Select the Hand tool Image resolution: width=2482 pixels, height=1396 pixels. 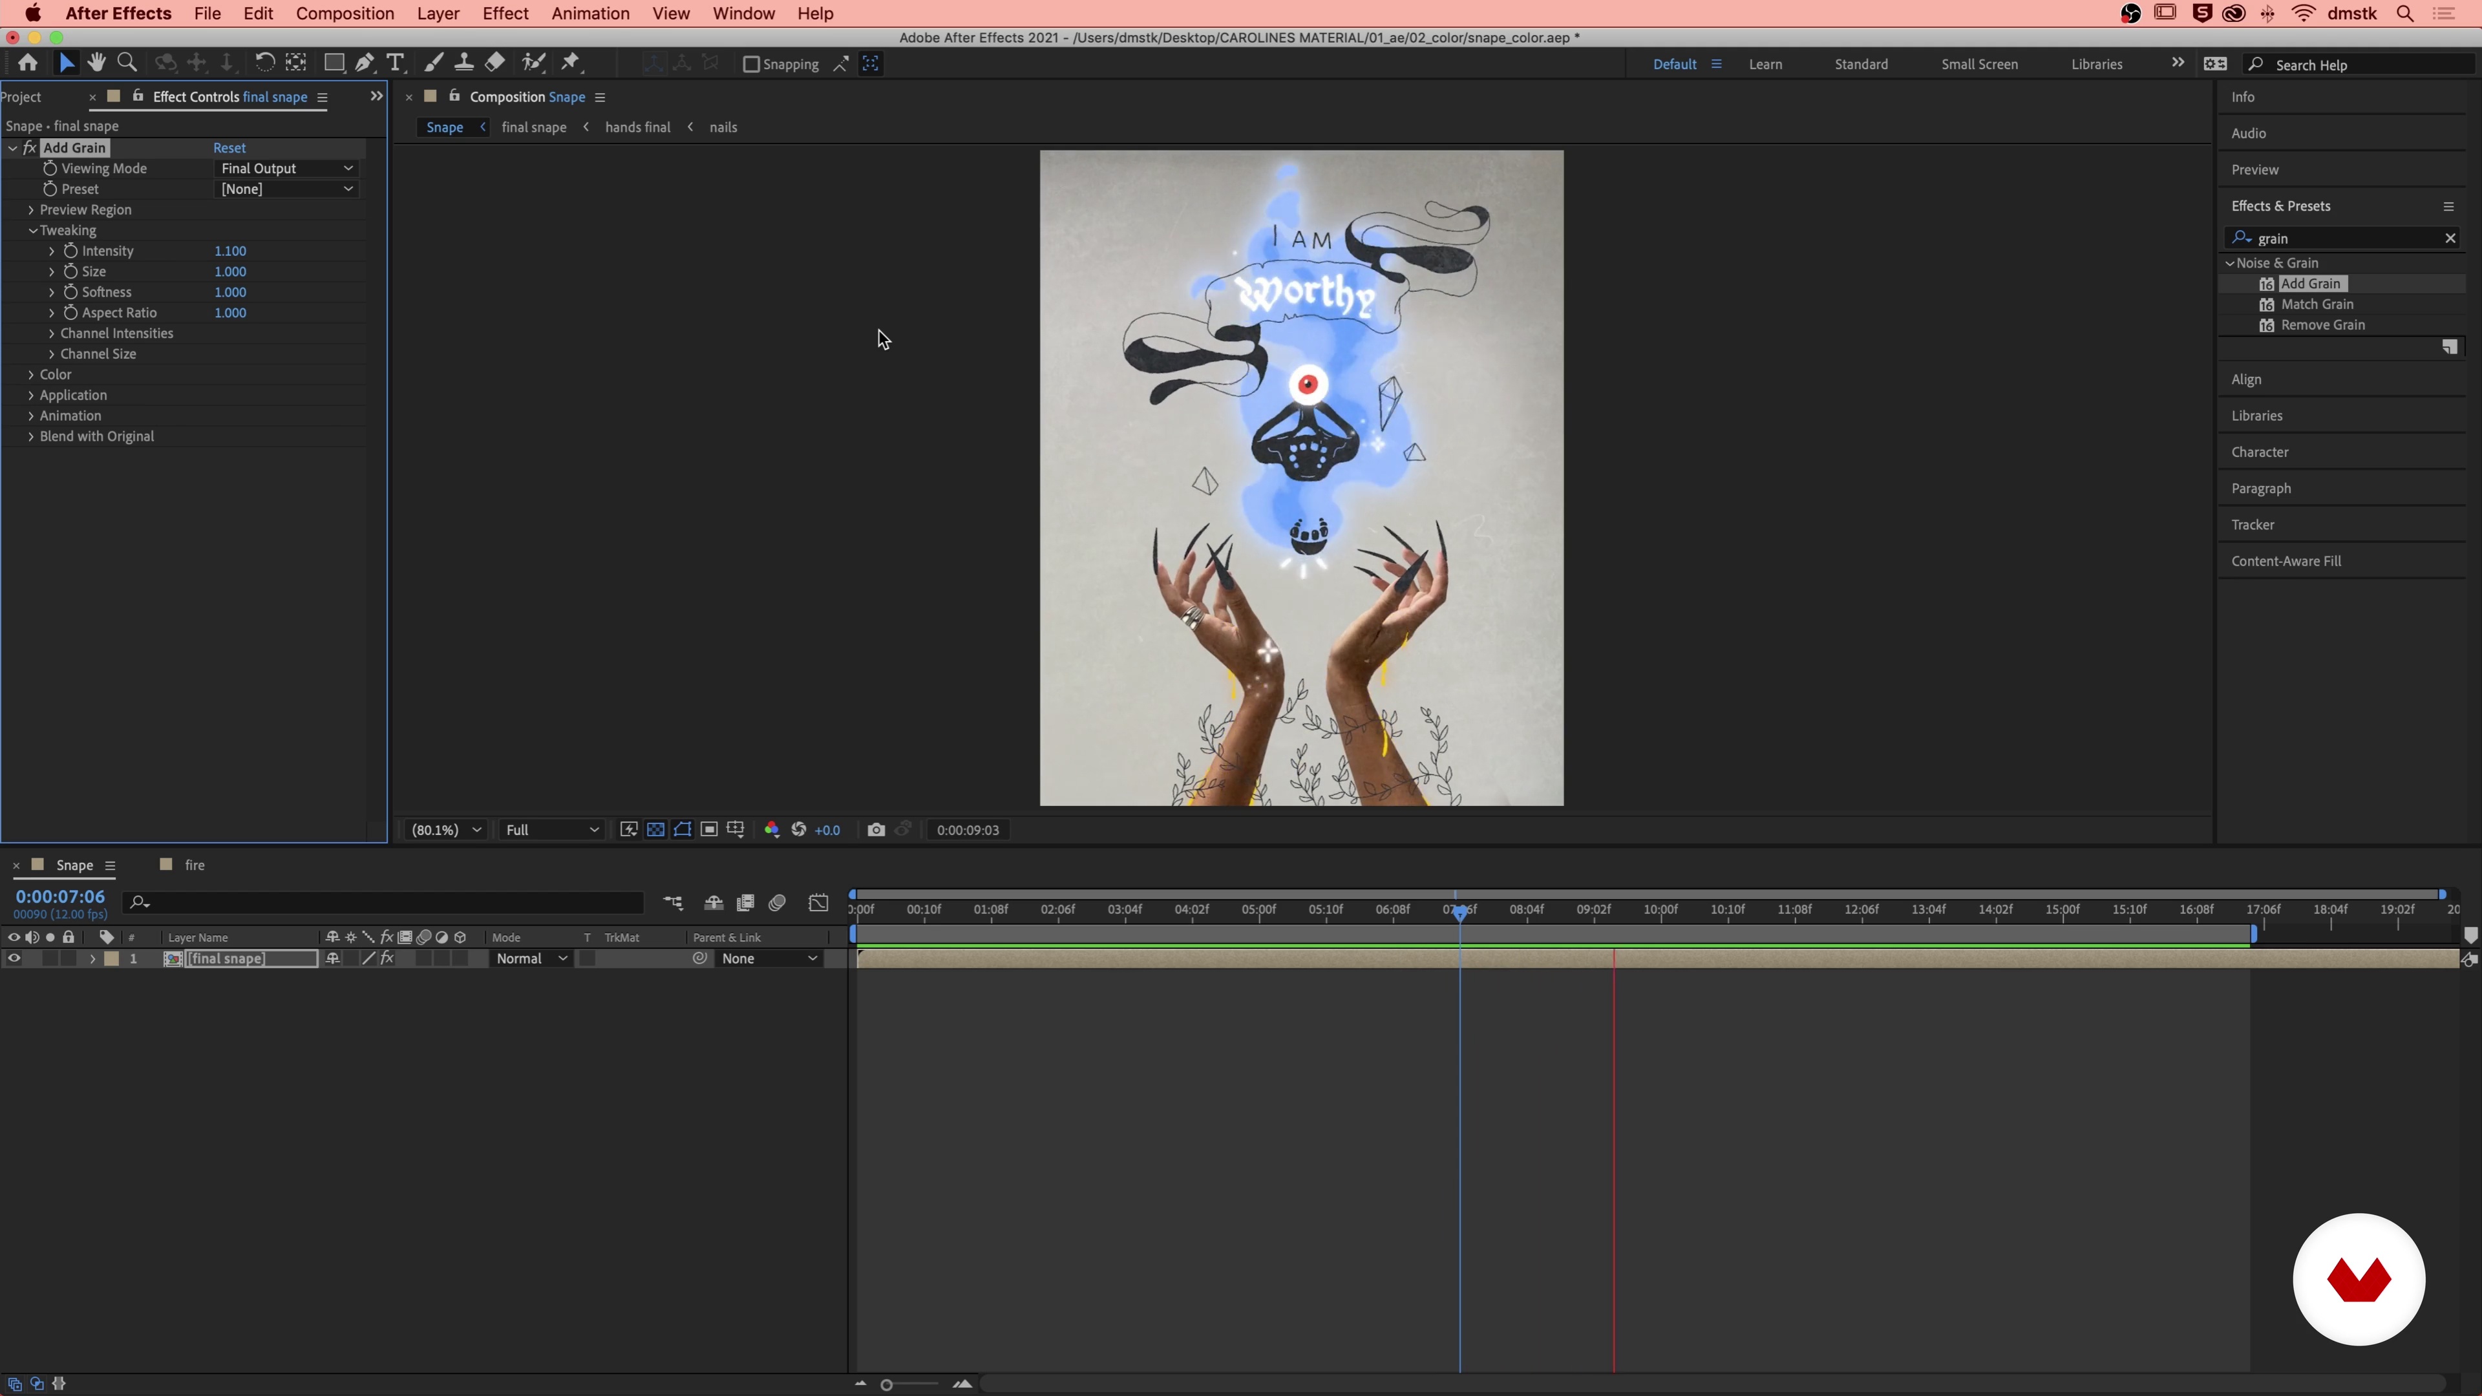pos(96,63)
